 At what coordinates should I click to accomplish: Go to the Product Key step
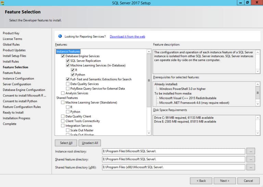[11, 33]
